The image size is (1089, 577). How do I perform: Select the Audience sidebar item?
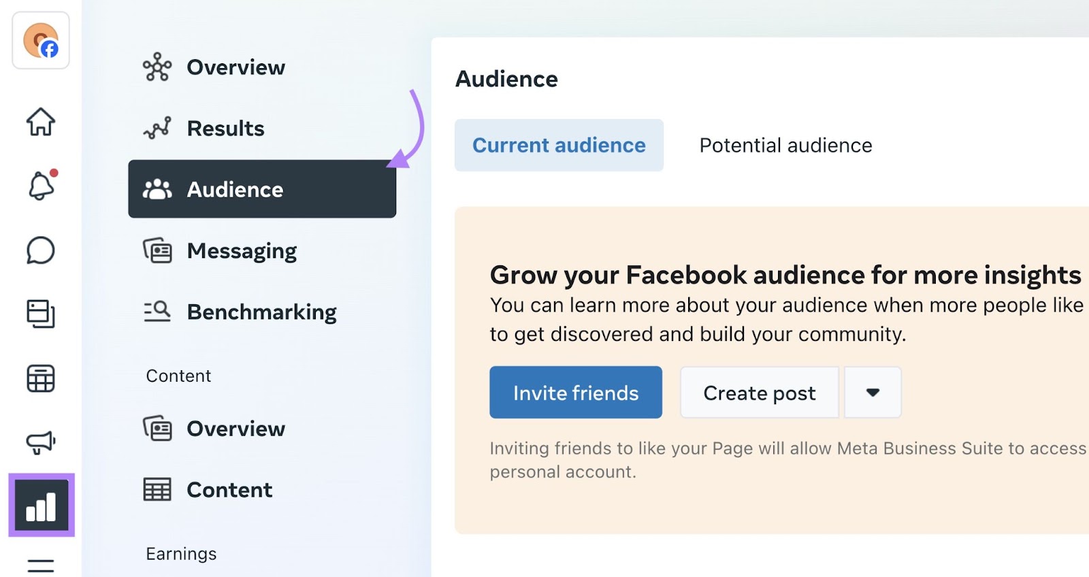tap(262, 189)
